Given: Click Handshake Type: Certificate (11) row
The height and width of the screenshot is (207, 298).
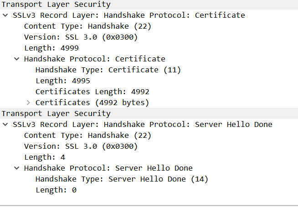Looking at the screenshot, I should pyautogui.click(x=108, y=70).
